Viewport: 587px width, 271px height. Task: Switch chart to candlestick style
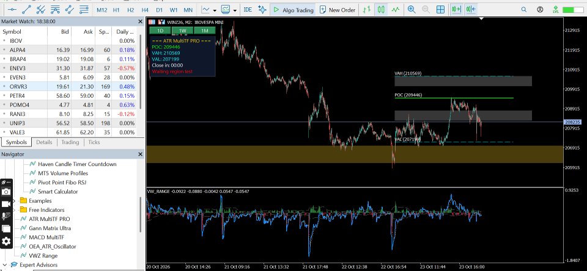coord(381,10)
